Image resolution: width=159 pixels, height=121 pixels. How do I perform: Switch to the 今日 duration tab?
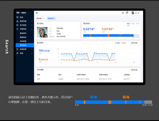click(128, 24)
